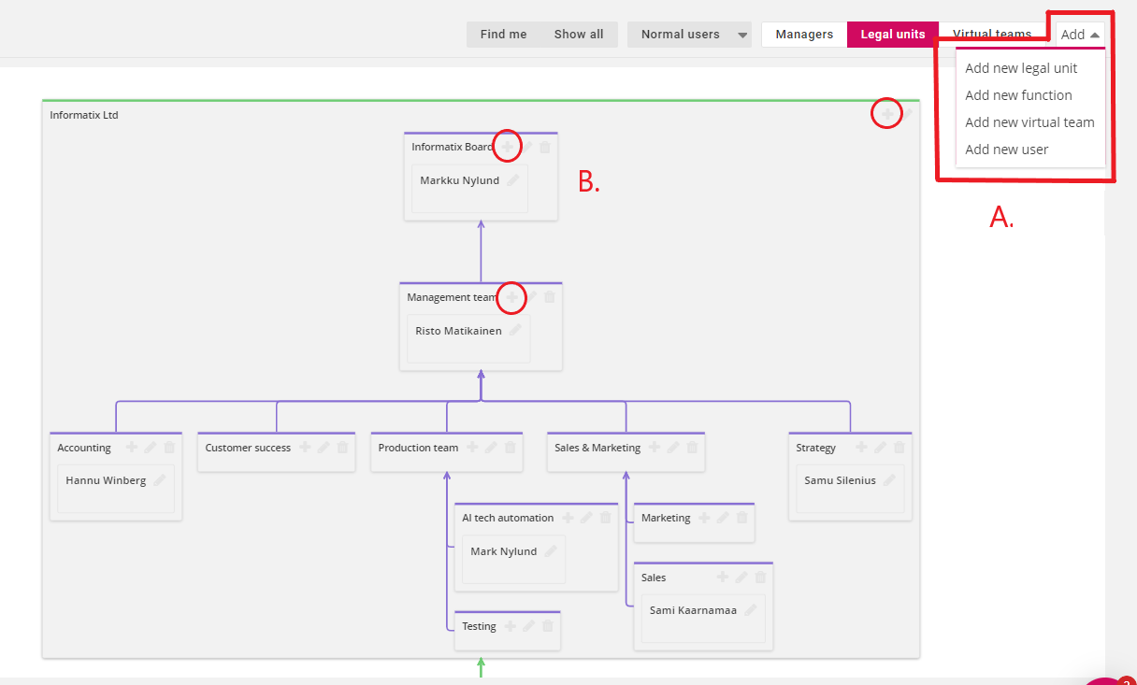The height and width of the screenshot is (685, 1137).
Task: Delete Production team trash icon
Action: pos(511,448)
